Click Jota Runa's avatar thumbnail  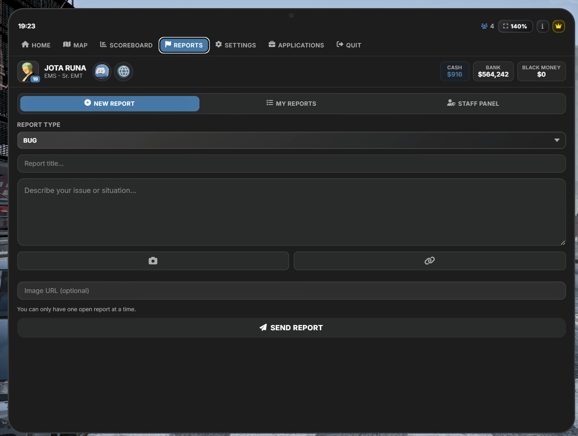tap(28, 72)
